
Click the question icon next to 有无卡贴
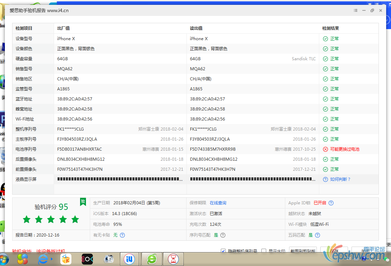pos(122,235)
